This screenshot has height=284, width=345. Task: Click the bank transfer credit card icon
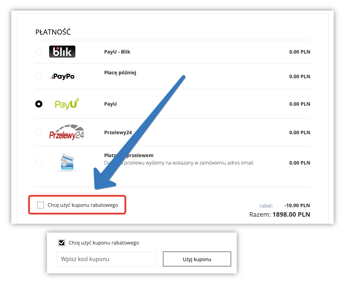tap(67, 162)
